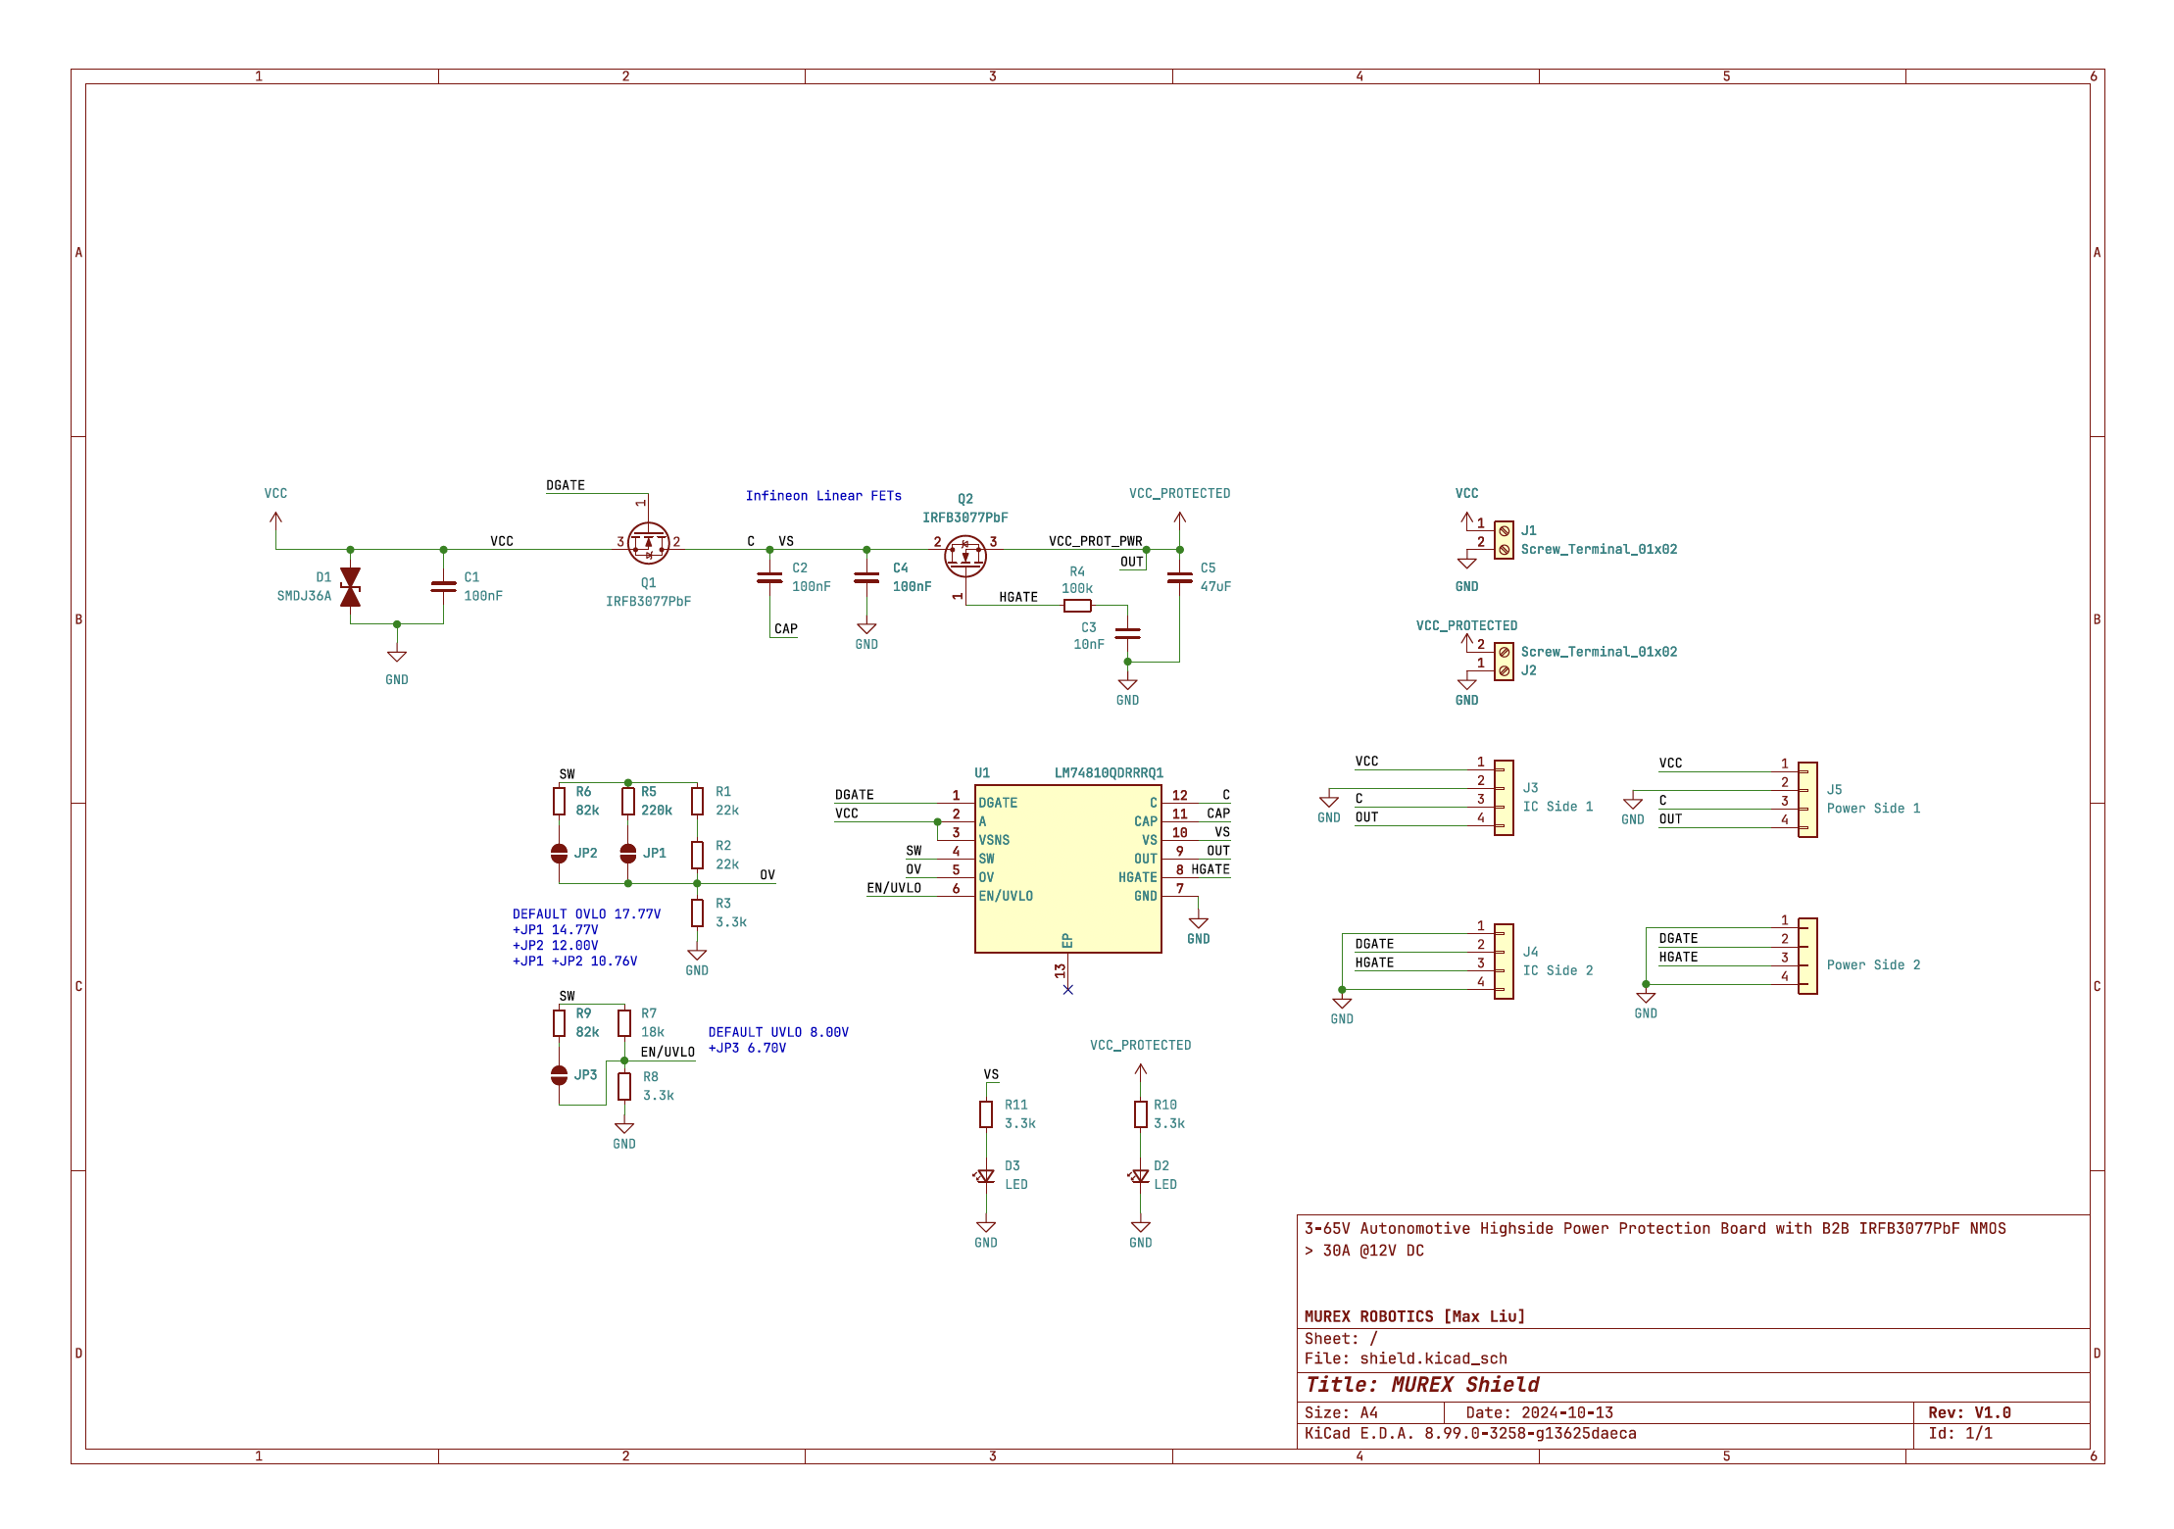Viewport: 2174px width, 1529px height.
Task: Select the J4 IC Side 2 connector
Action: tap(1504, 962)
